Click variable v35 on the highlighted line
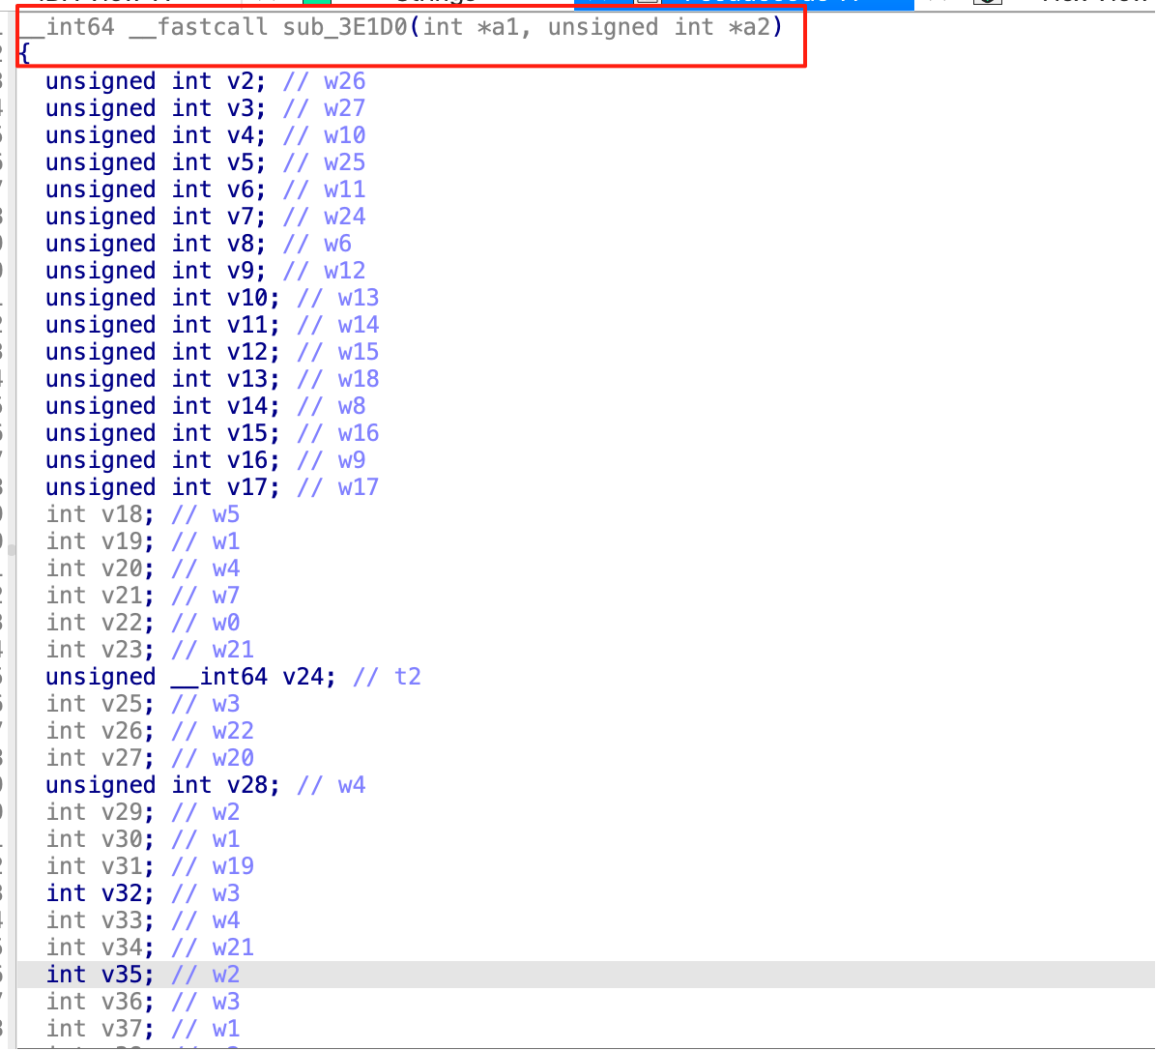Image resolution: width=1156 pixels, height=1050 pixels. 122,976
